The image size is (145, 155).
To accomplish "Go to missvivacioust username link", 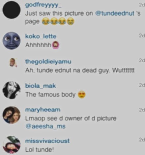I will [47, 141].
